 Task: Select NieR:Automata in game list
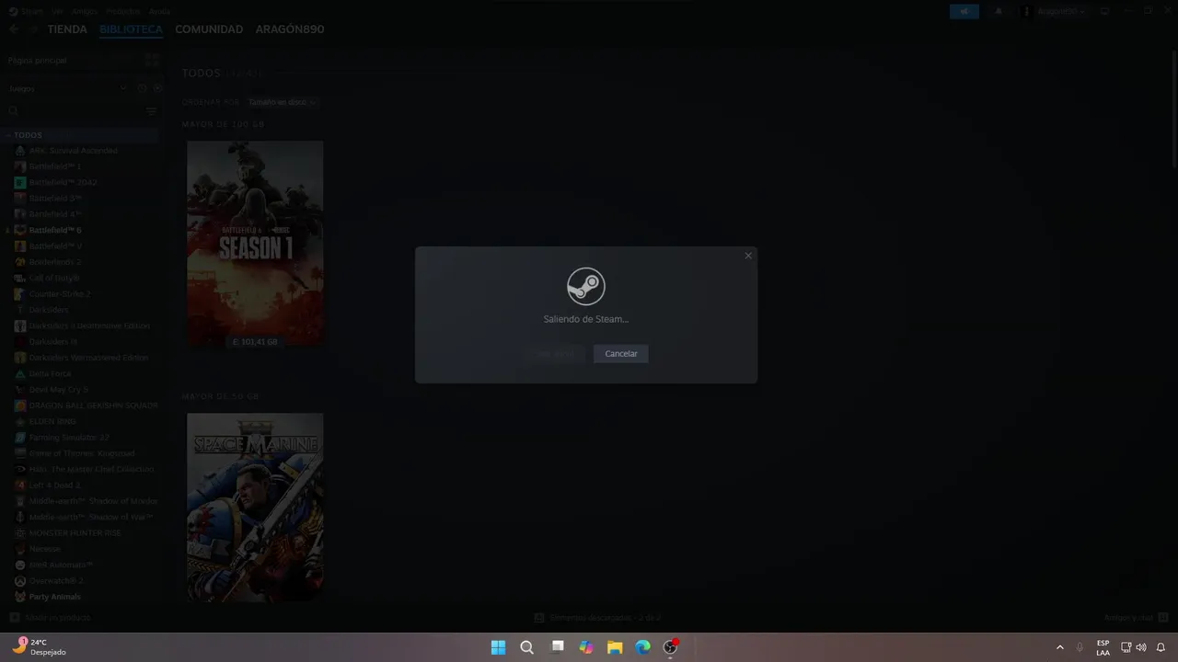(61, 565)
